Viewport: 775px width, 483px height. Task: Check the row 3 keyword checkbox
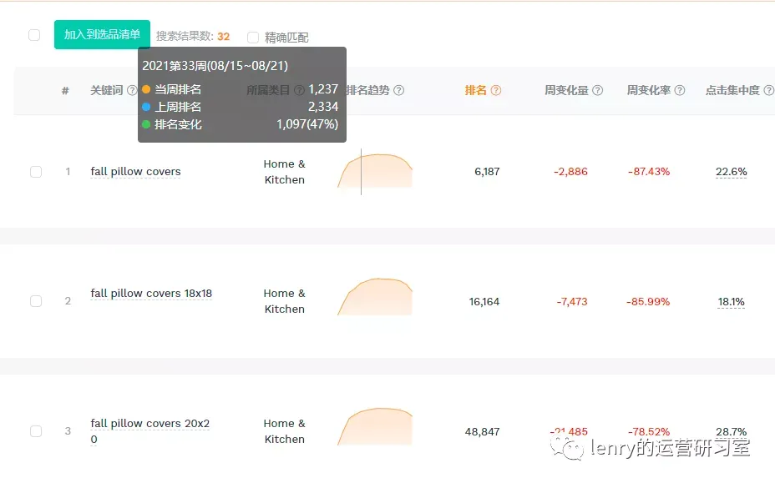point(36,431)
